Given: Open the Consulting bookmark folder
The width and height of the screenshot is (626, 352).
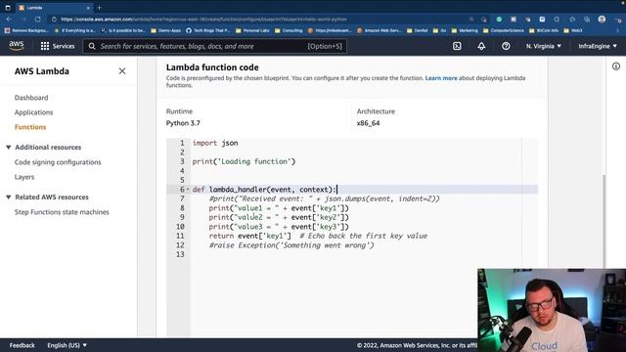Looking at the screenshot, I should coord(289,30).
